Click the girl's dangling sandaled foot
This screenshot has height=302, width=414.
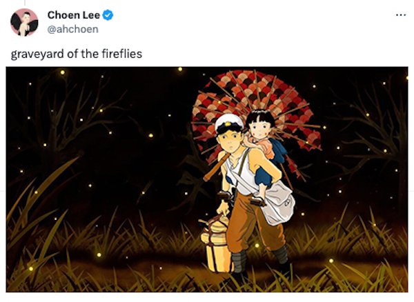tap(259, 201)
